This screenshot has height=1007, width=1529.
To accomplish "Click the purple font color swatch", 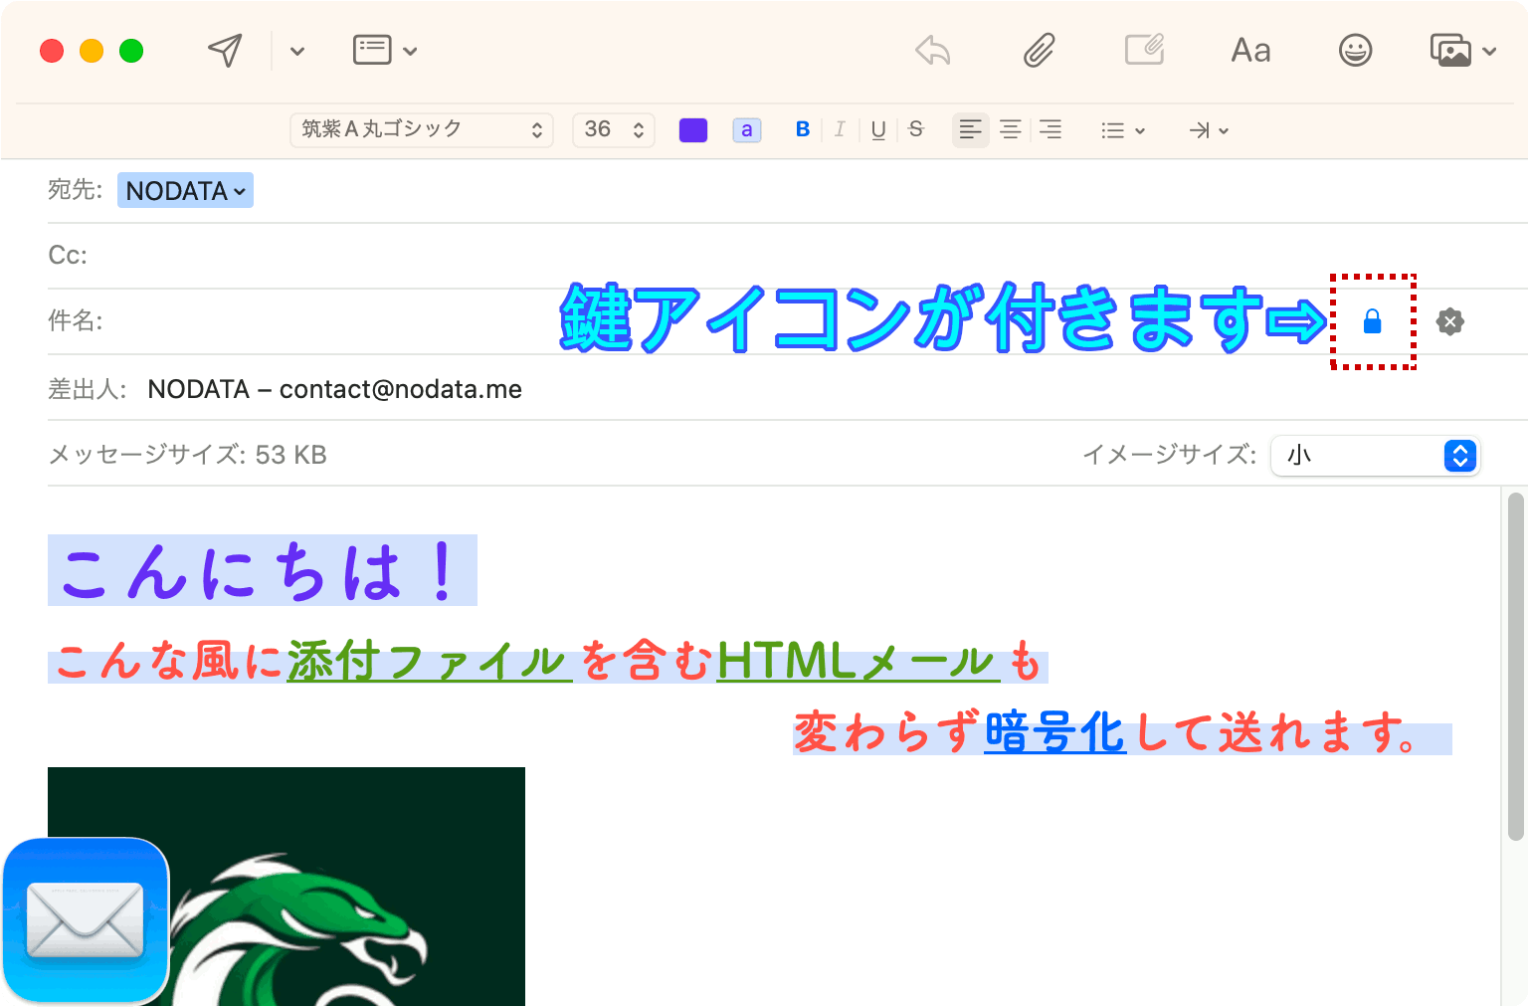I will (x=693, y=129).
